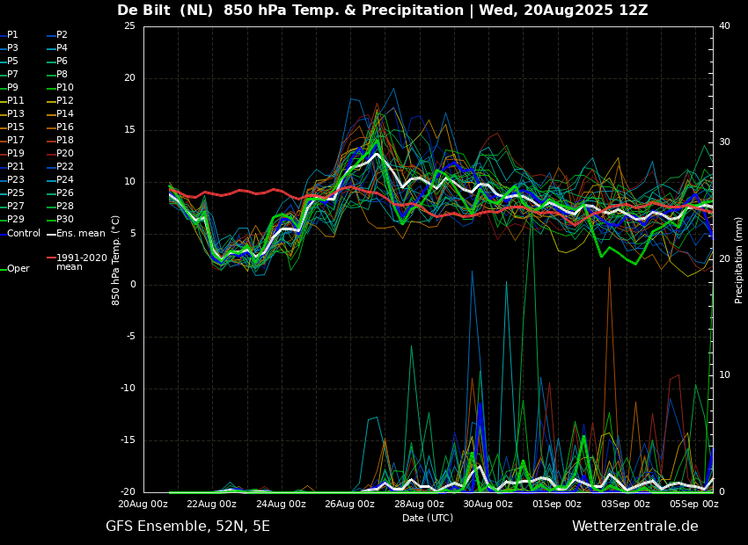748x545 pixels.
Task: Click the 850 hPa Temp. axis label
Action: (116, 259)
